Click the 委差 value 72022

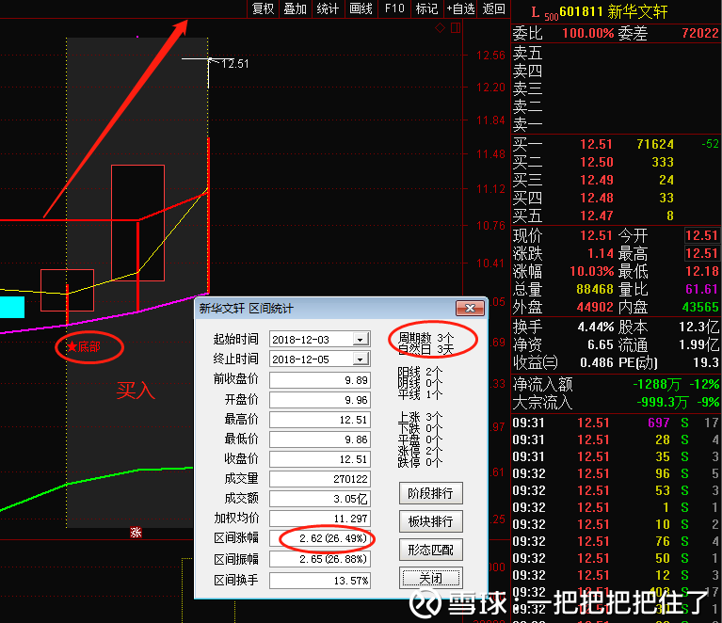point(700,33)
